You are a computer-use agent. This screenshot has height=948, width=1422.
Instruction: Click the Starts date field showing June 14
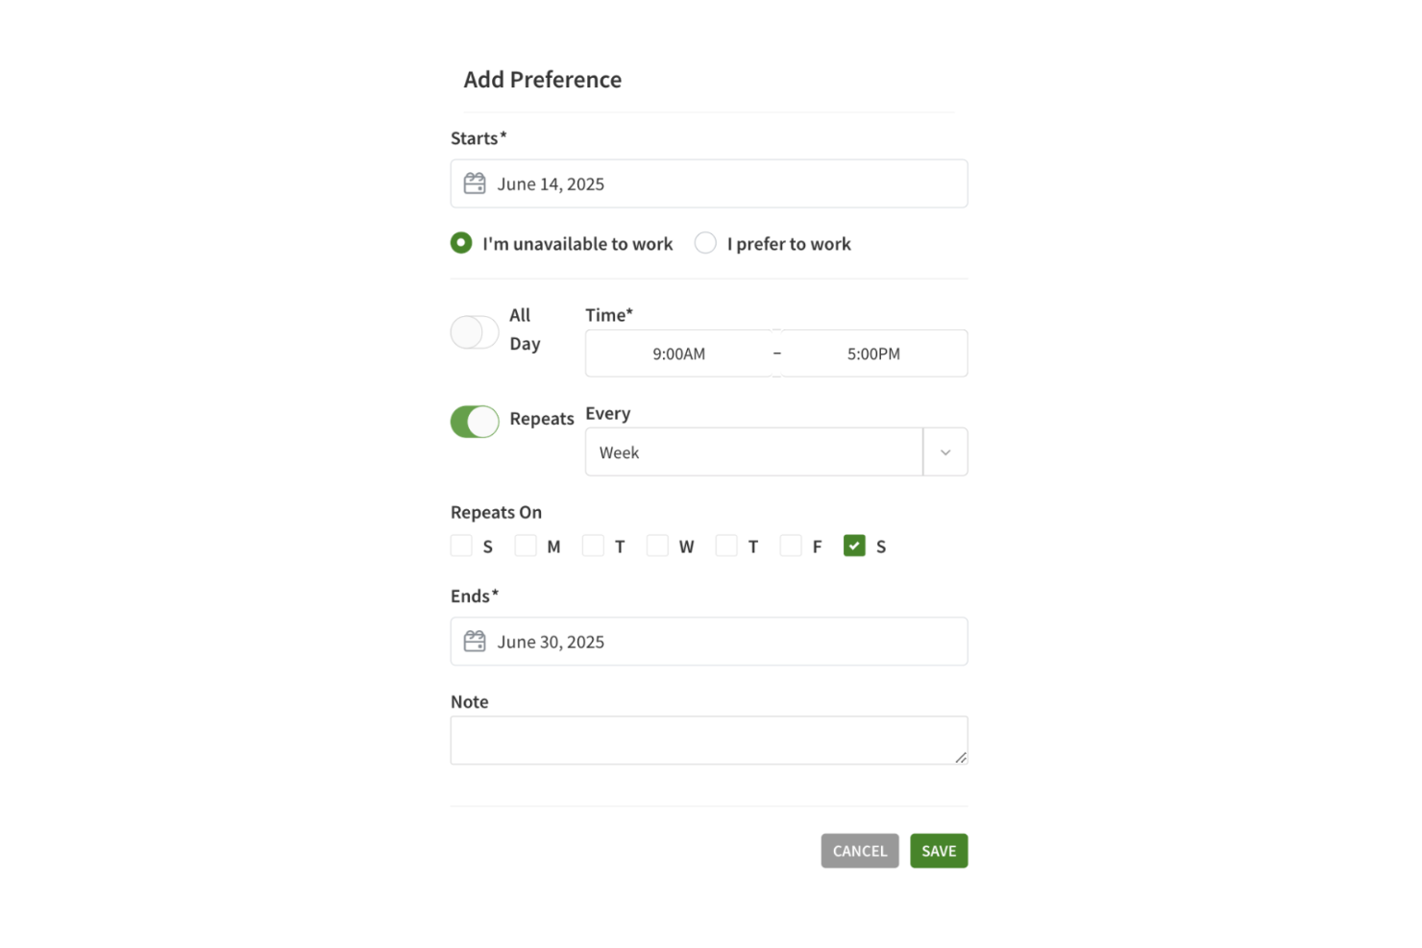[709, 182]
